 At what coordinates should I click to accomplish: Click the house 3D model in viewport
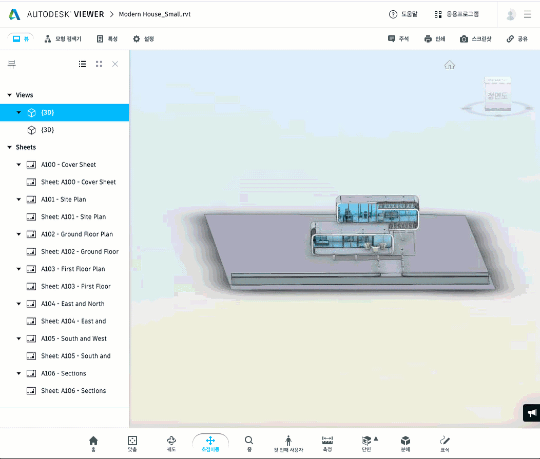coord(365,226)
